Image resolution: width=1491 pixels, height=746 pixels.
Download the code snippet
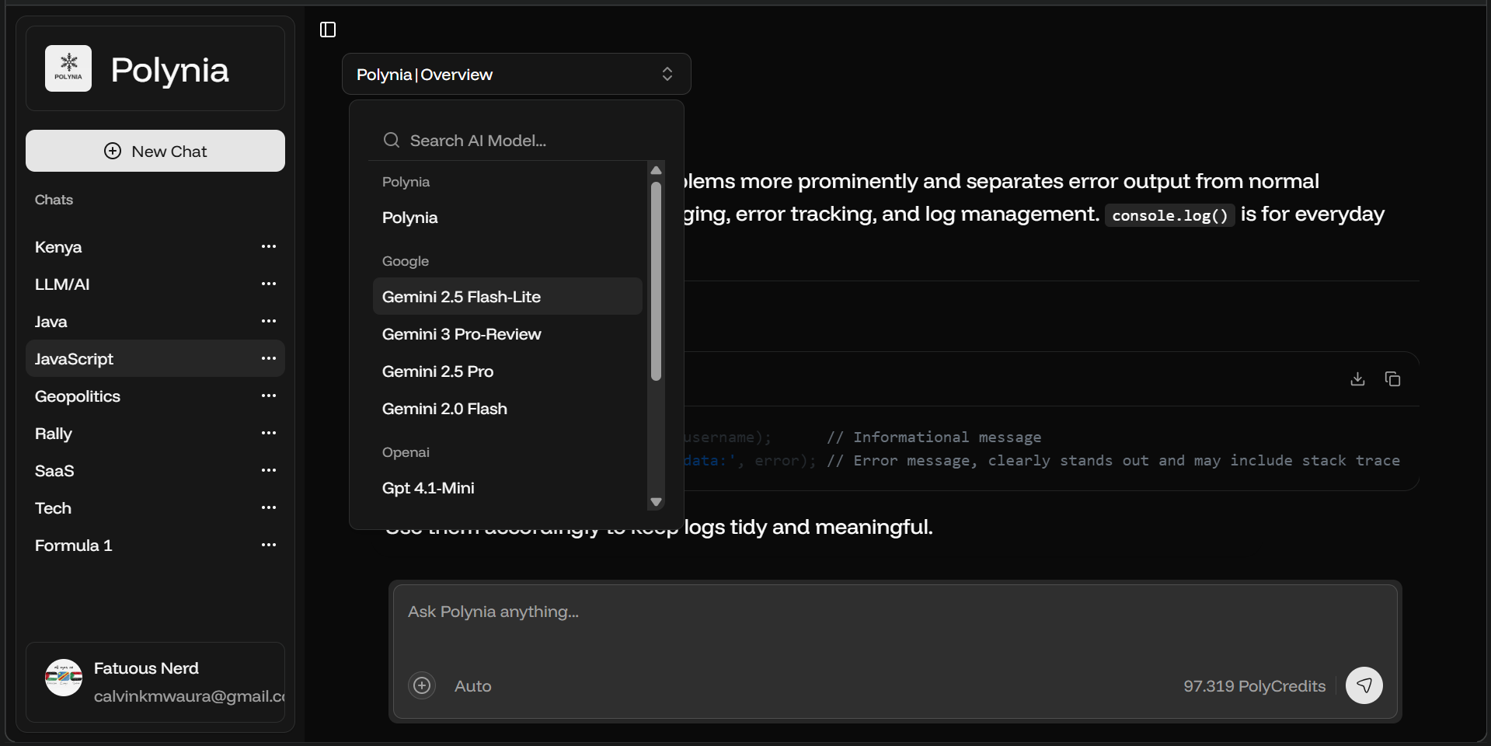pos(1357,378)
